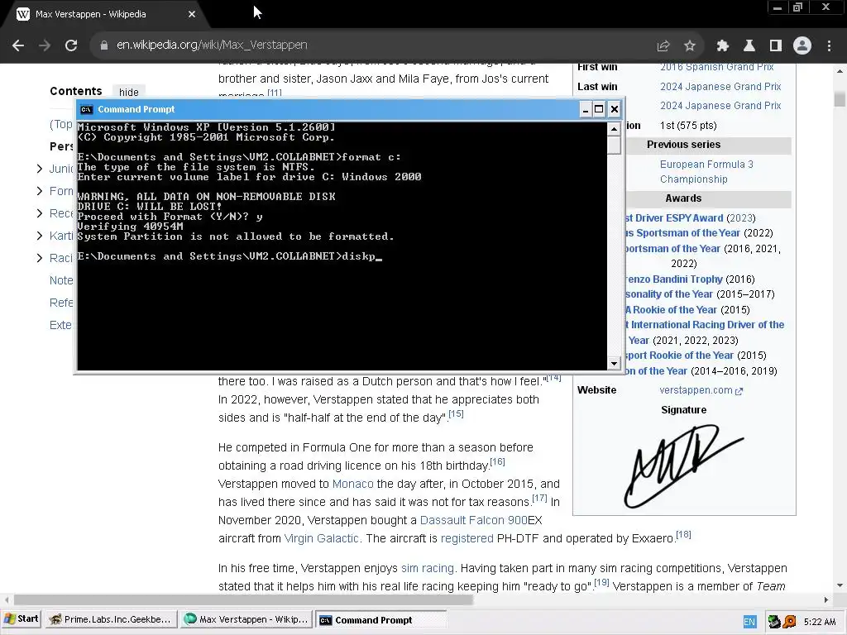The image size is (847, 635).
Task: Click the EN language indicator in tray
Action: (749, 622)
